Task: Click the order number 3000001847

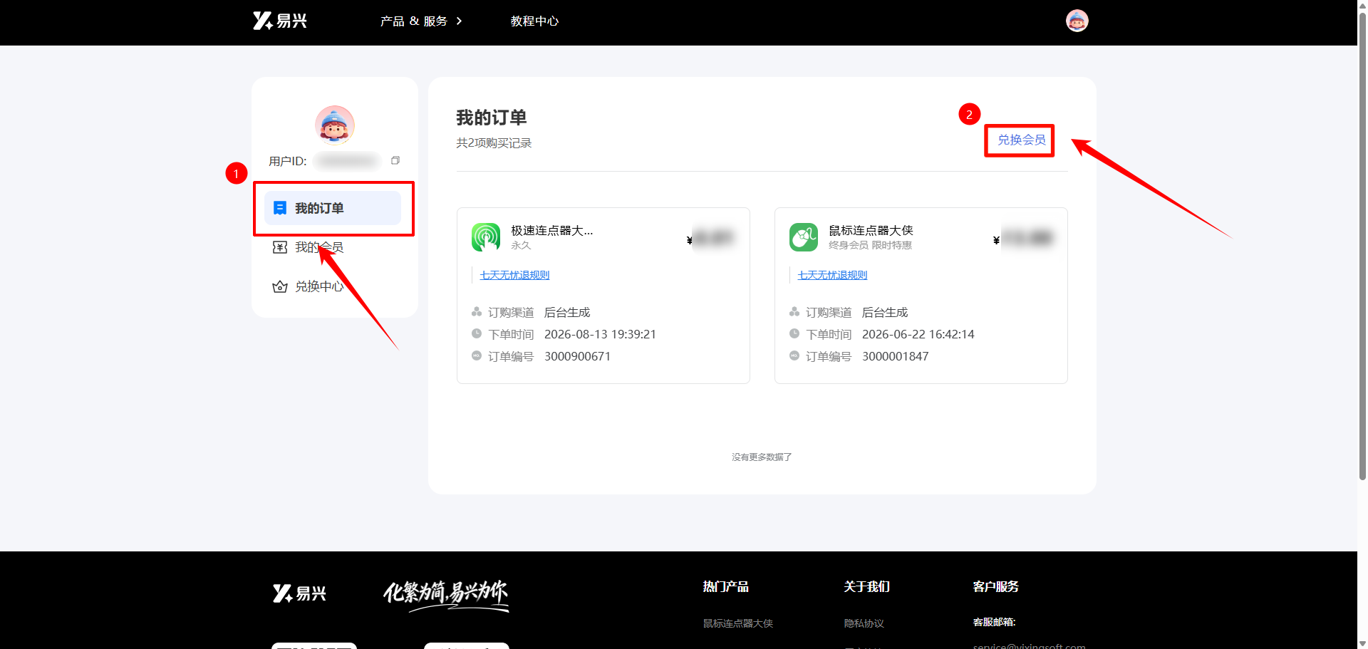Action: click(x=895, y=356)
